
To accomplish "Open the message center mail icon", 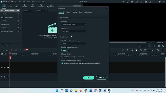I will point(146,2).
